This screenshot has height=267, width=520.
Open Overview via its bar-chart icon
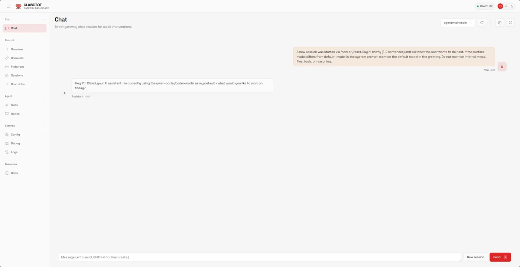click(x=7, y=49)
